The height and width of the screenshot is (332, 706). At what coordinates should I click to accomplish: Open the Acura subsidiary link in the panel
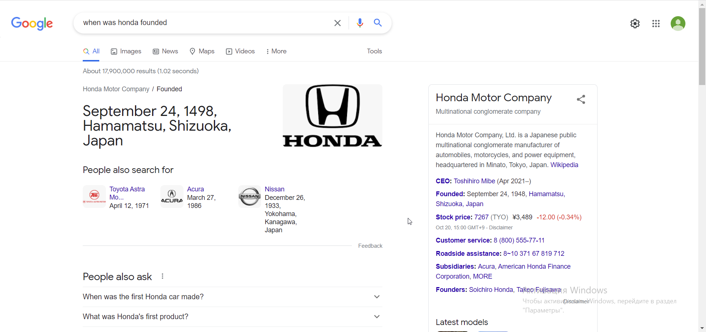[x=486, y=266]
